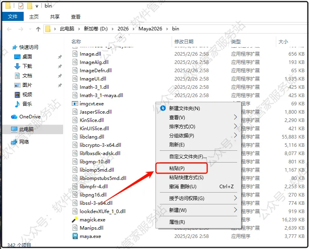The height and width of the screenshot is (249, 309).
Task: Open the recent locations dropdown arrow
Action: (x=30, y=29)
